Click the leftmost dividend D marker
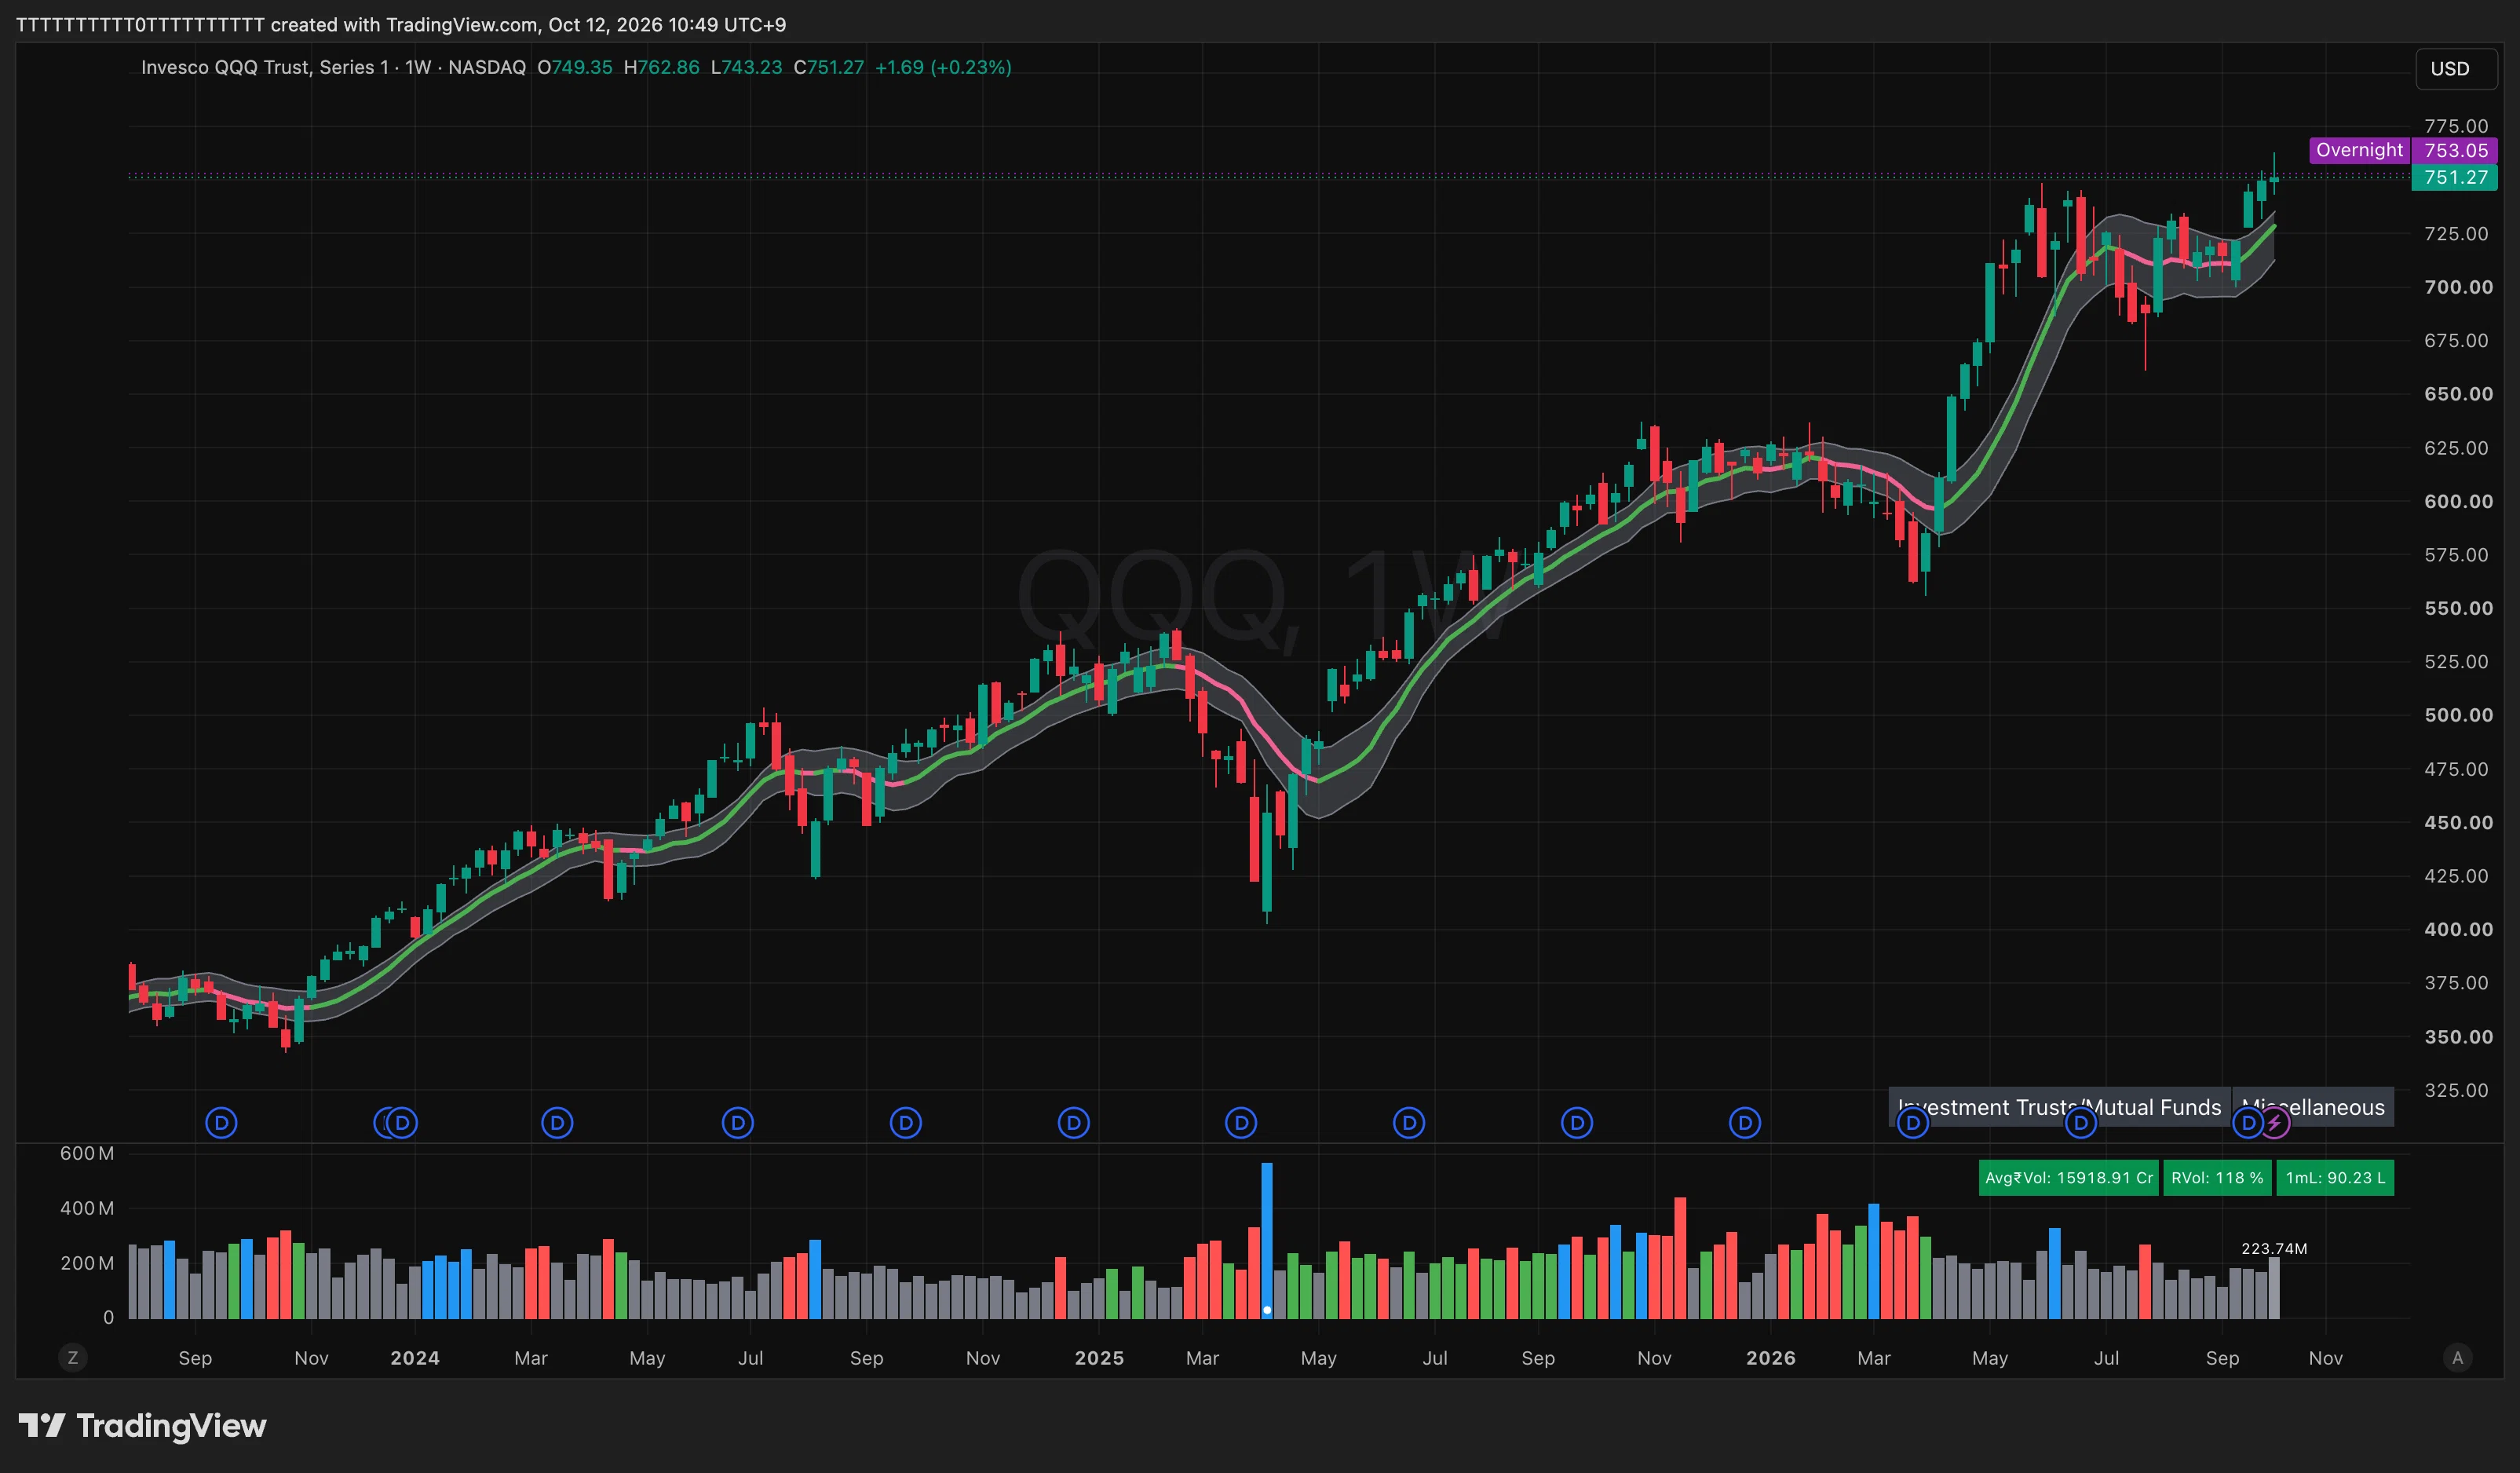This screenshot has width=2520, height=1473. click(x=221, y=1123)
